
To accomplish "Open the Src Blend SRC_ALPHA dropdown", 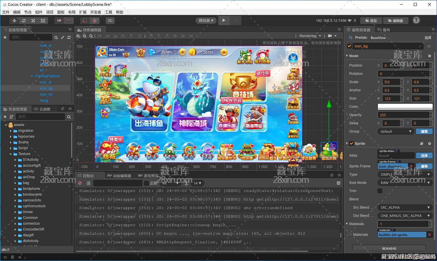I will tap(405, 207).
